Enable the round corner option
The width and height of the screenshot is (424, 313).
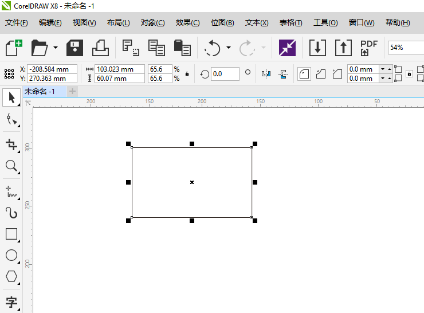(304, 74)
